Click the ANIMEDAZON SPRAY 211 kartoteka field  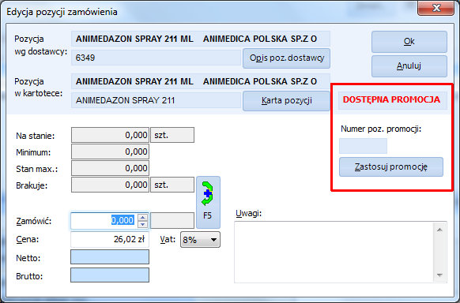[156, 100]
